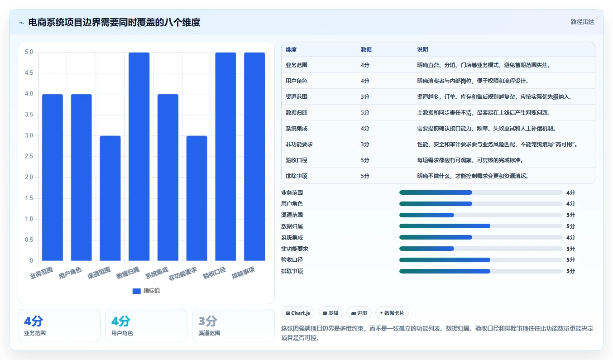The width and height of the screenshot is (613, 360).
Task: Click description starting 需要提前确认接口能力
Action: (x=487, y=129)
